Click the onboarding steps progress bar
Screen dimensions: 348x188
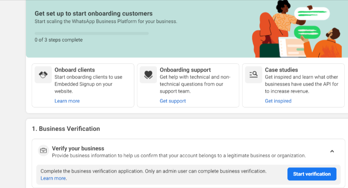click(92, 33)
